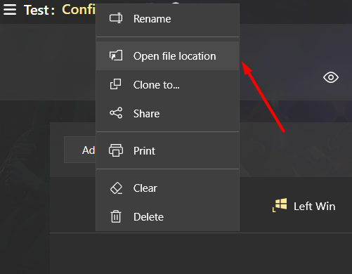Click the Config name in title

(x=79, y=10)
